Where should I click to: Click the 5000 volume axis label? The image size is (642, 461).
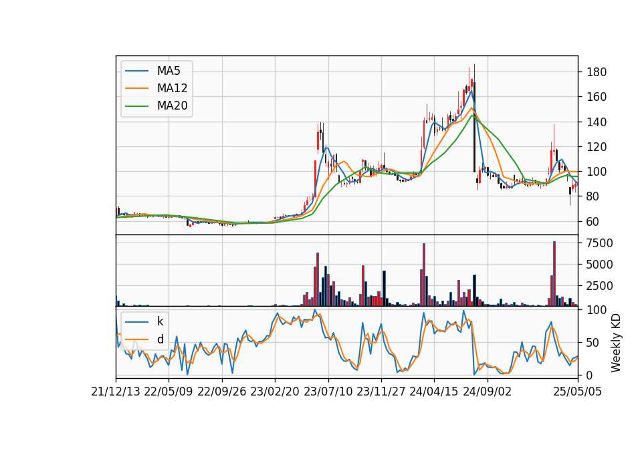click(x=600, y=265)
